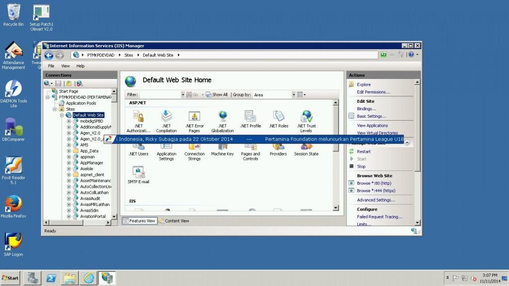The width and height of the screenshot is (509, 286).
Task: Expand the mobidigSPBD tree node
Action: 69,121
